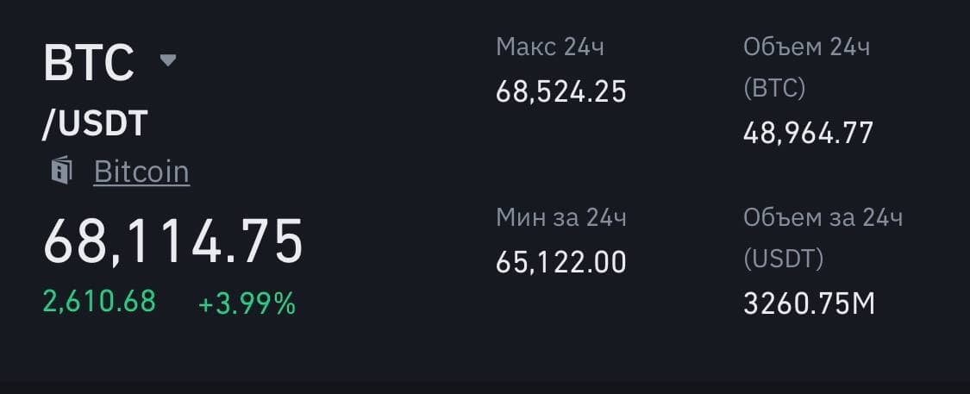Select the Мин за 24ч label
This screenshot has width=970, height=394.
click(560, 217)
